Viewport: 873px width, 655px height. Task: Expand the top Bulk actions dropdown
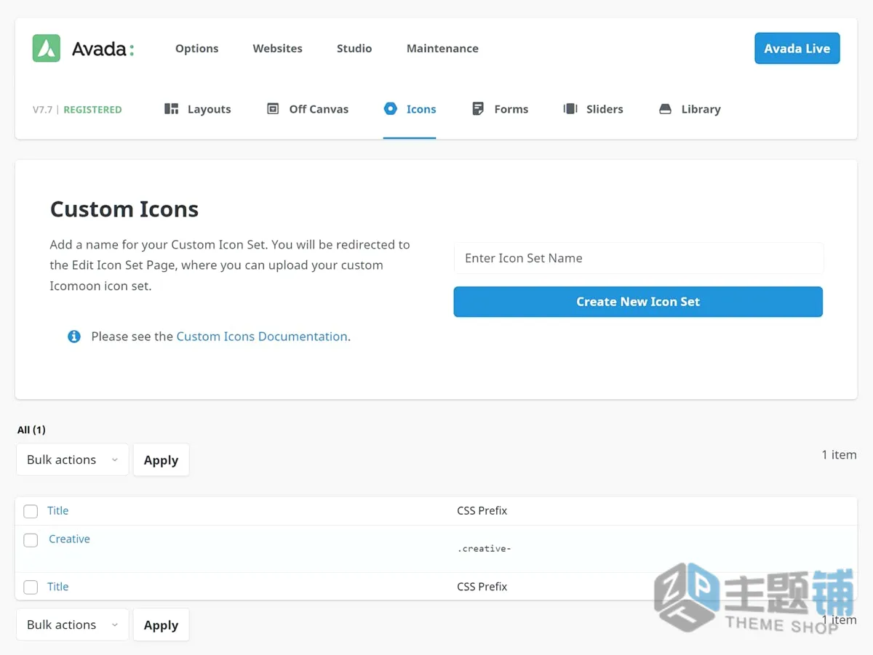72,459
